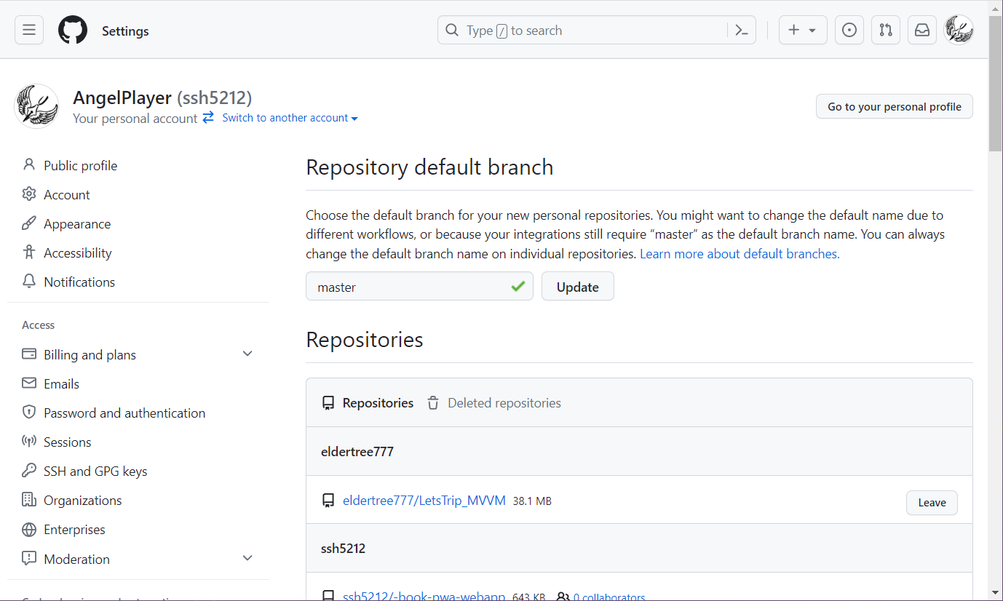Click the person icon beside Public profile
Image resolution: width=1003 pixels, height=601 pixels.
[x=29, y=165]
